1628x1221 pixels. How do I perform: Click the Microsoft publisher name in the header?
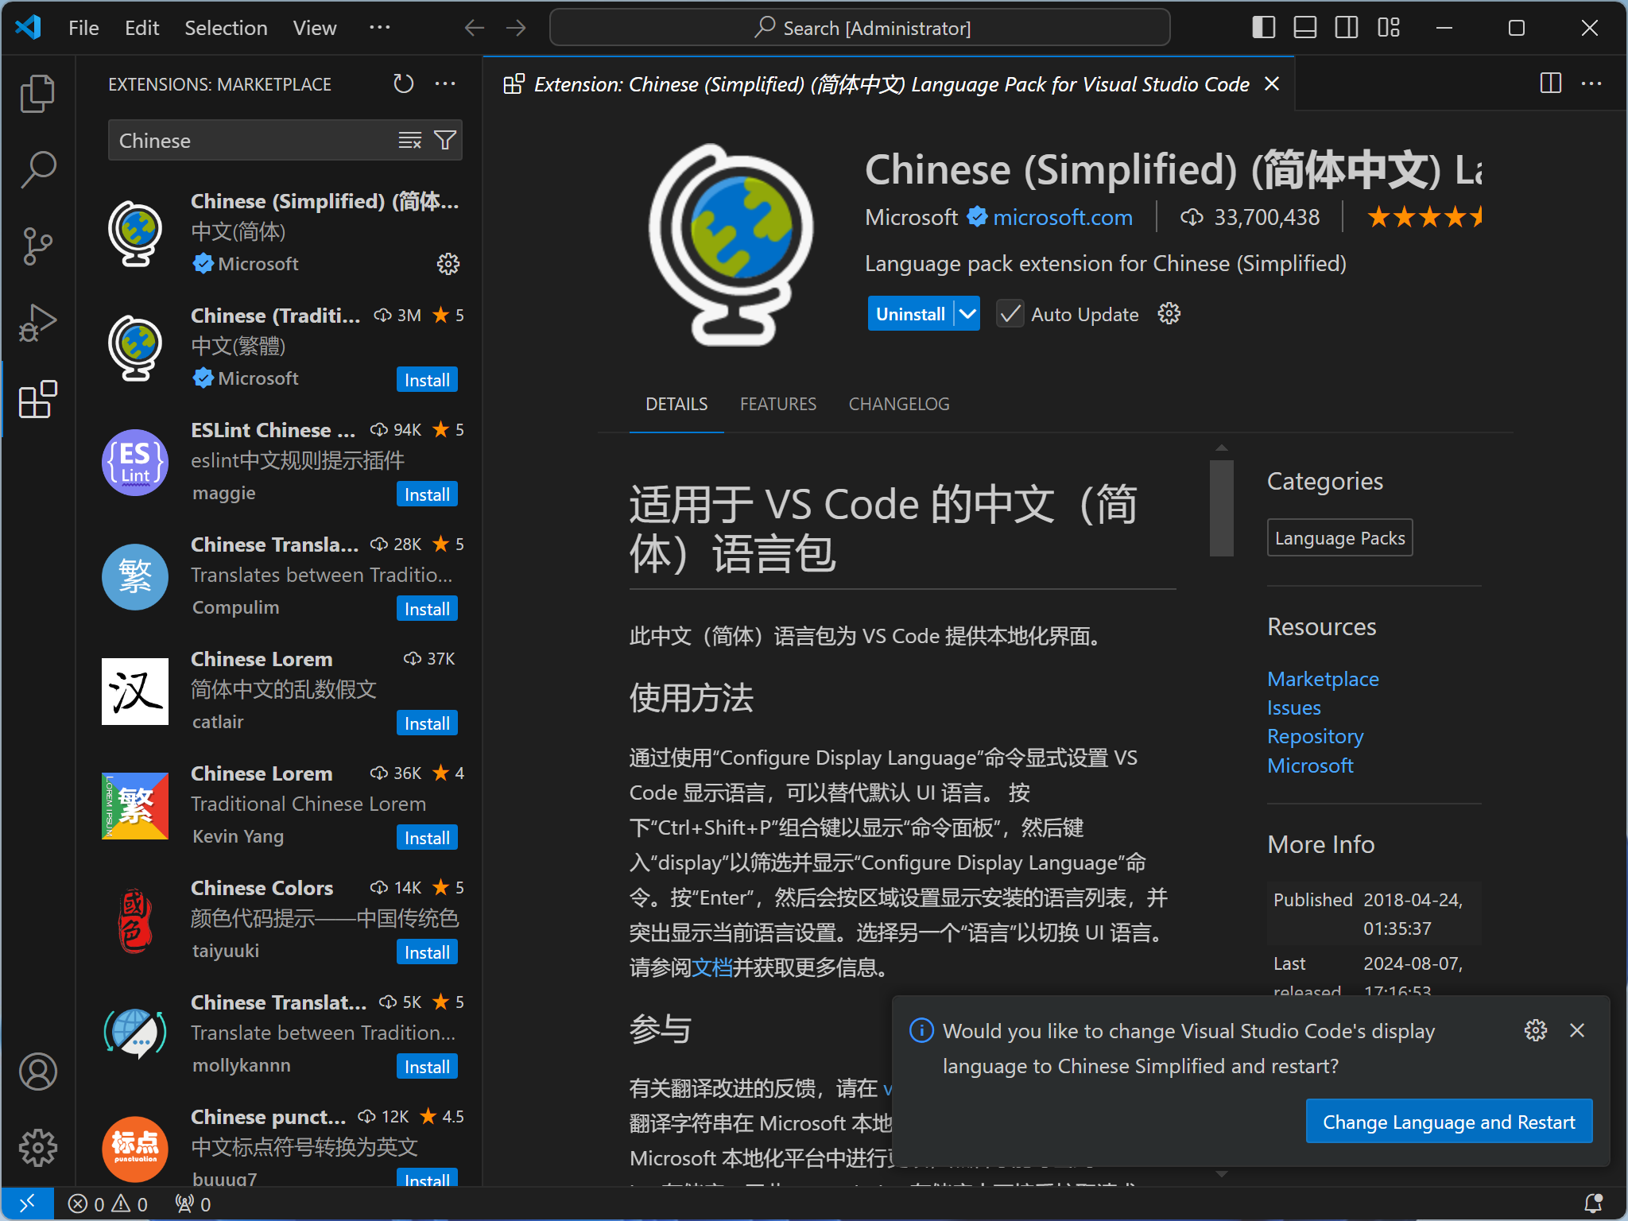coord(911,217)
